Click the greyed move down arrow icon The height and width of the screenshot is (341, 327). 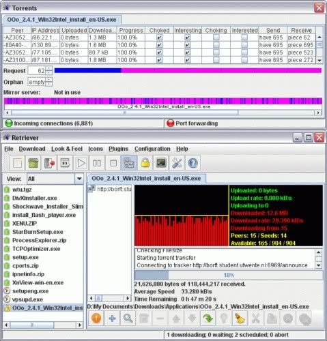coord(192,318)
